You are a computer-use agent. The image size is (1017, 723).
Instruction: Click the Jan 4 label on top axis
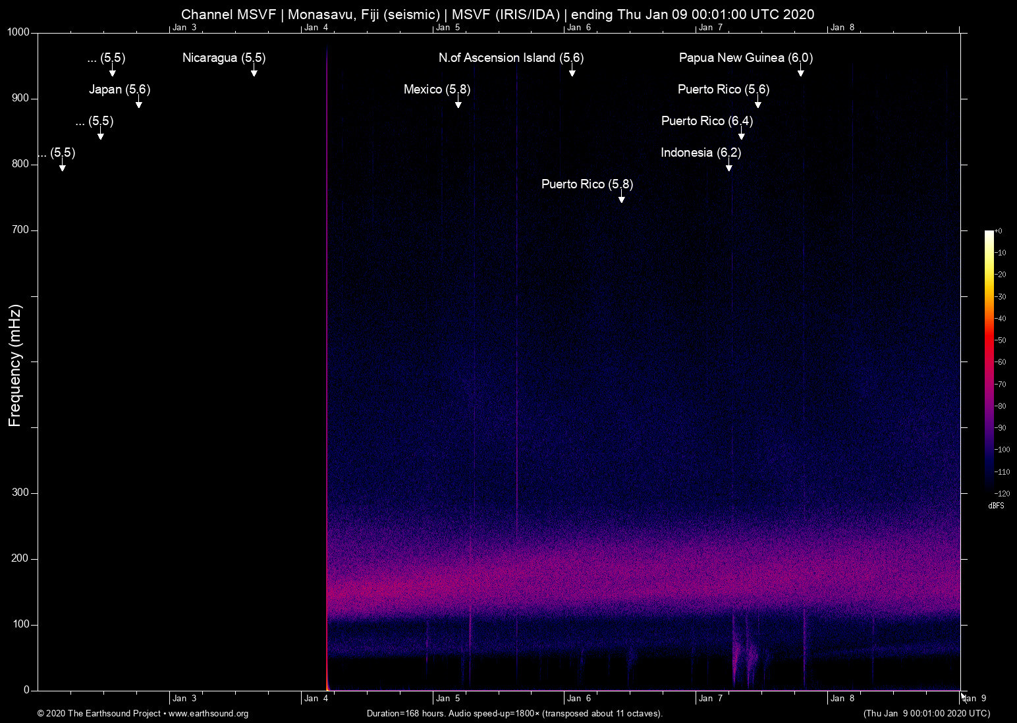316,28
